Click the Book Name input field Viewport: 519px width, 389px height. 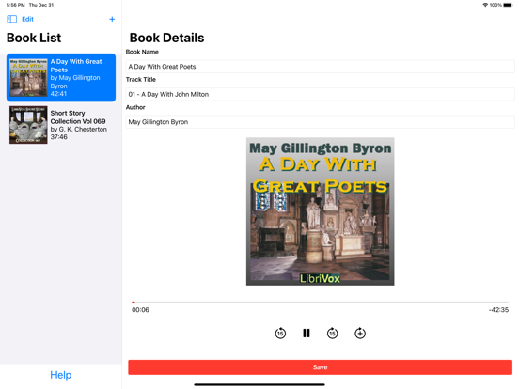[320, 67]
